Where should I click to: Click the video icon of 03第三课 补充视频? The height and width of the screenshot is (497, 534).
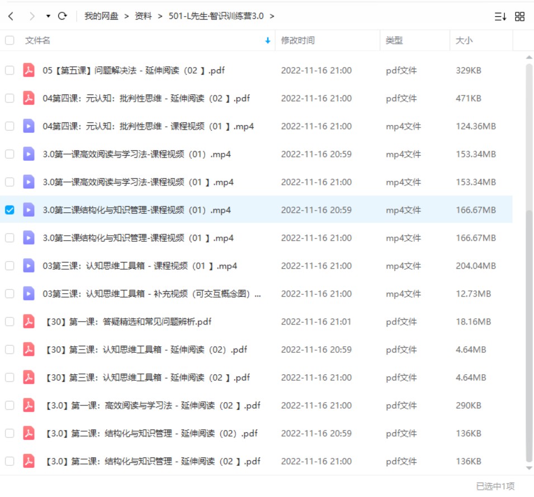29,294
